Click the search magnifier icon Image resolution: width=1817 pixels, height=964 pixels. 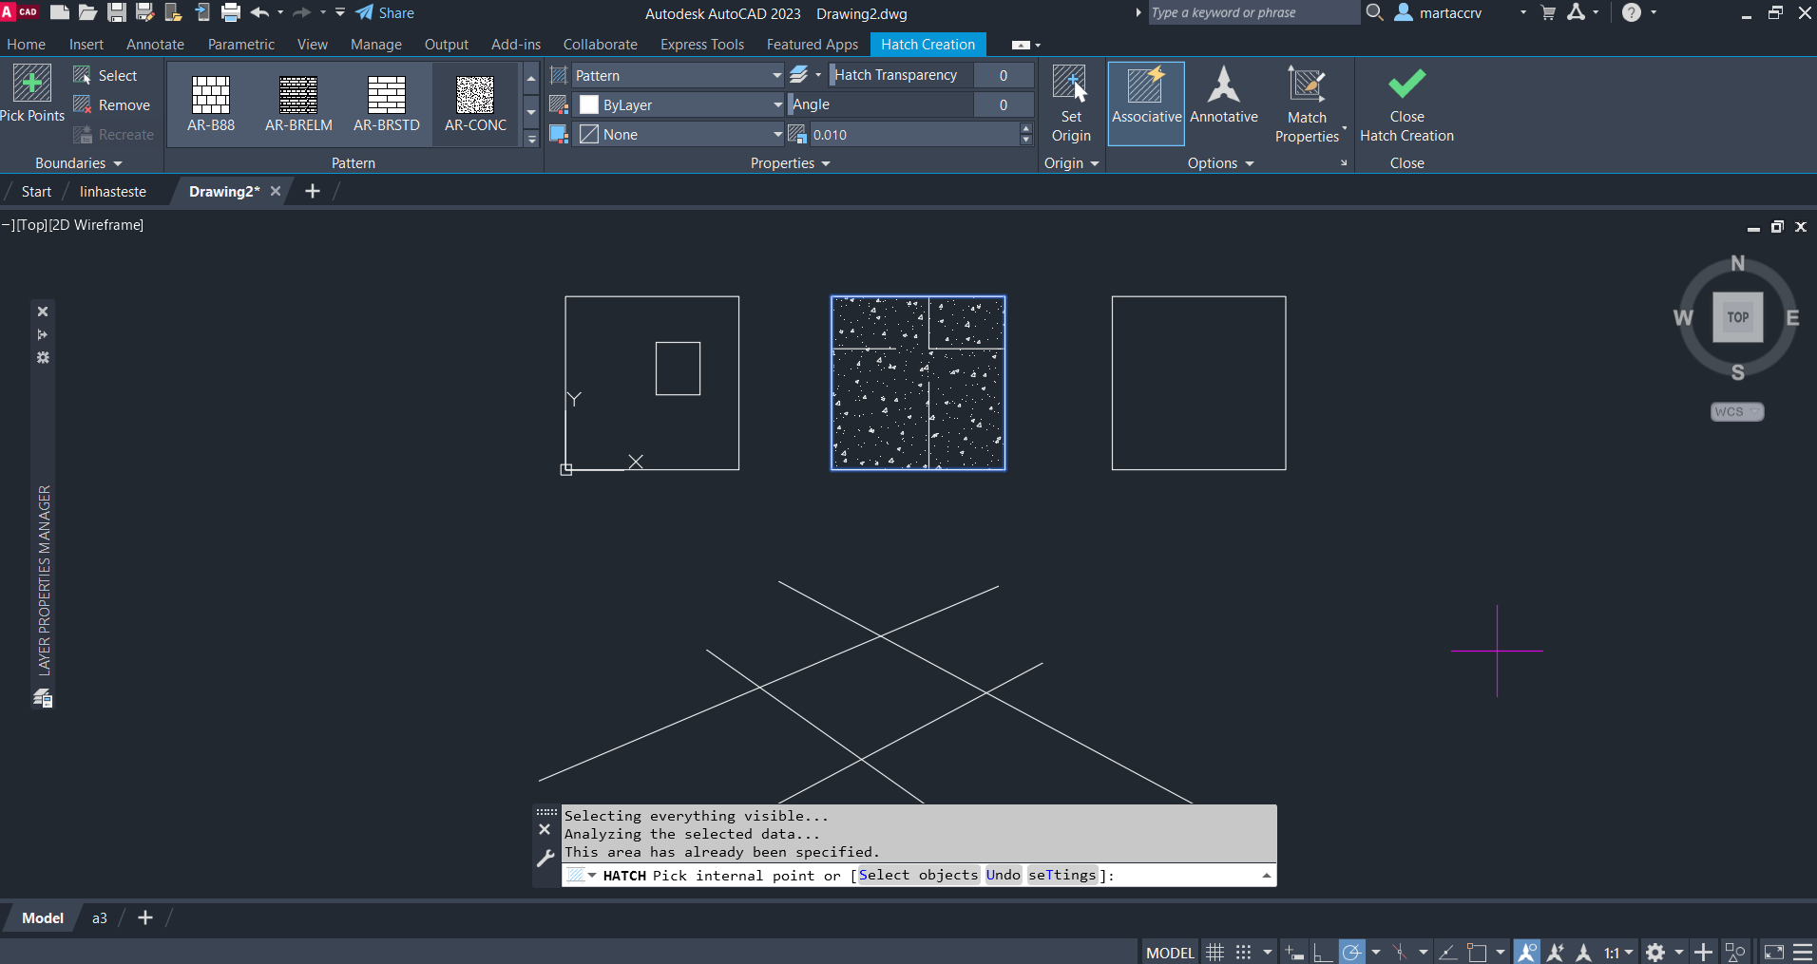point(1374,12)
